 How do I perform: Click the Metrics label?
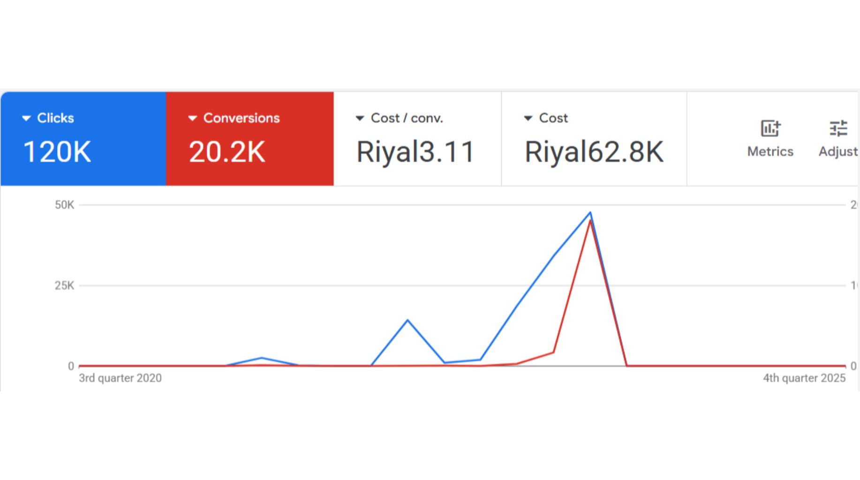770,151
